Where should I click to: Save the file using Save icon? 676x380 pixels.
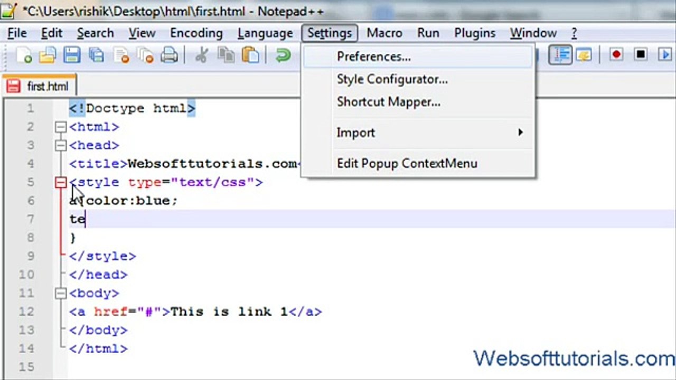click(x=72, y=55)
